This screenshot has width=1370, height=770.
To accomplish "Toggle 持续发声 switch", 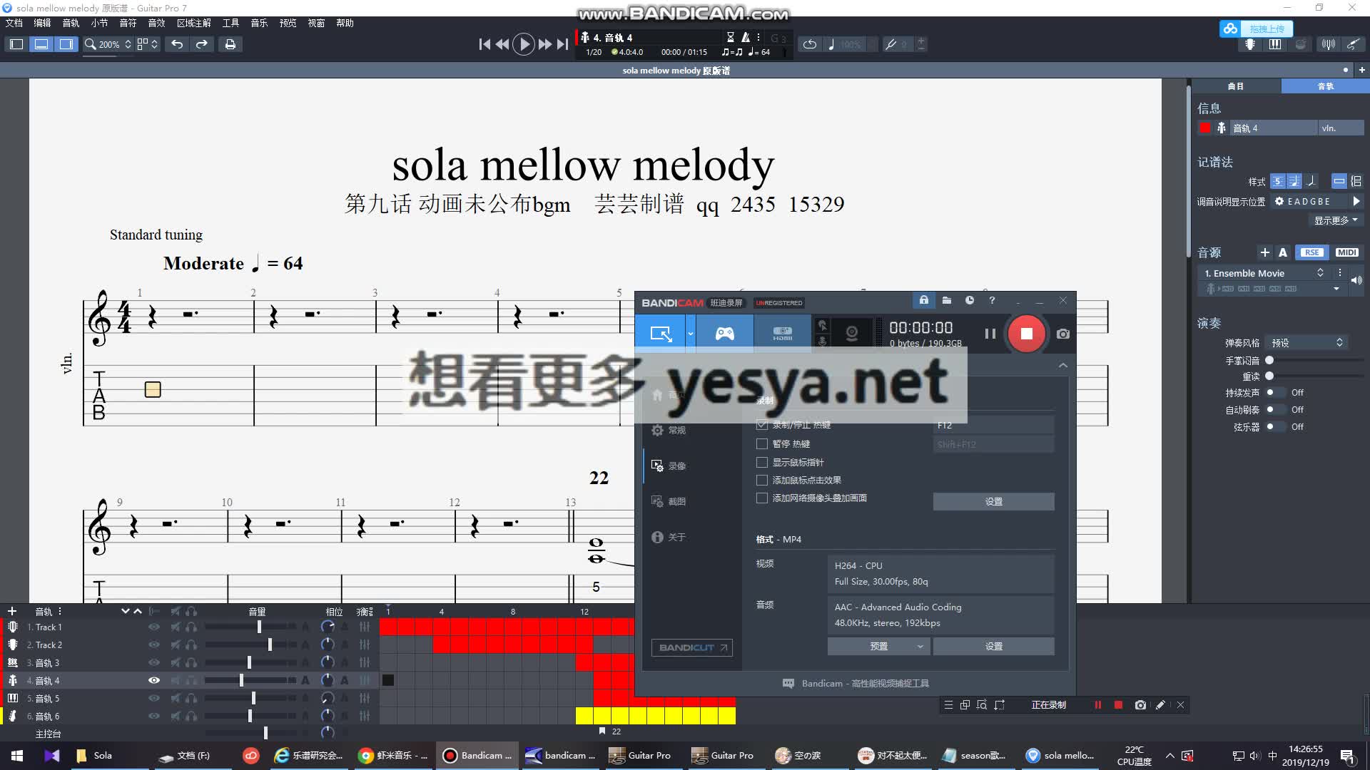I will point(1274,393).
